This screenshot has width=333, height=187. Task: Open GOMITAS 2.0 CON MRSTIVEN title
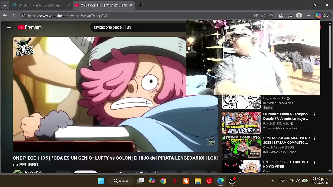click(x=286, y=140)
